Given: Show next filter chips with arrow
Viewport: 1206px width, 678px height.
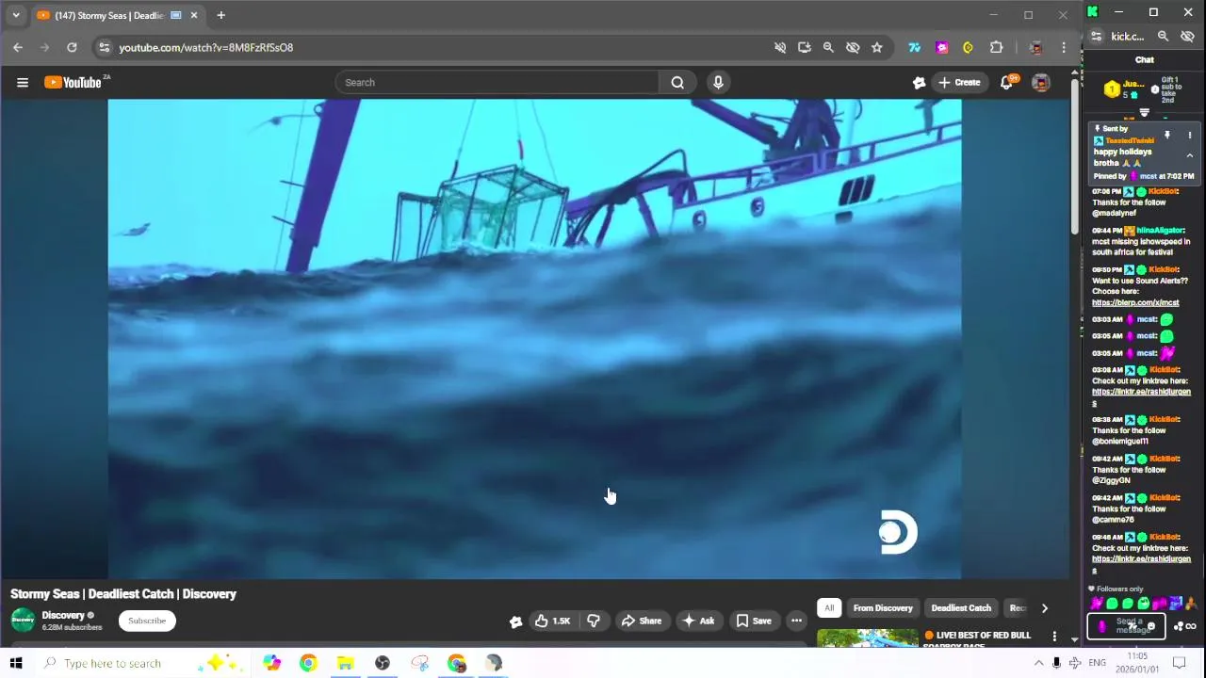Looking at the screenshot, I should [1044, 608].
